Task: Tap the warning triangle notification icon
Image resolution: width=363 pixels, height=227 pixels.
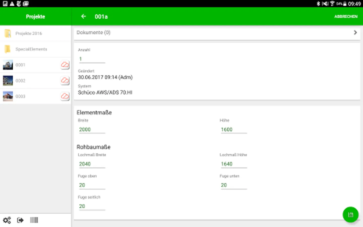Action: (x=12, y=4)
